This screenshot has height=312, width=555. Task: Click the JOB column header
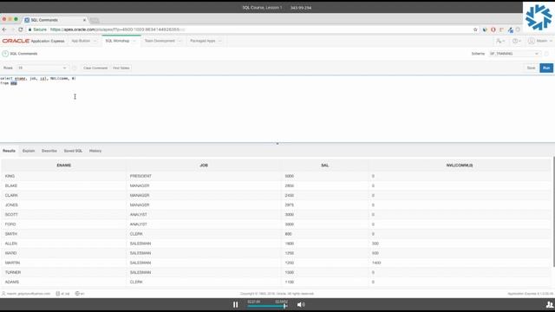pyautogui.click(x=204, y=166)
